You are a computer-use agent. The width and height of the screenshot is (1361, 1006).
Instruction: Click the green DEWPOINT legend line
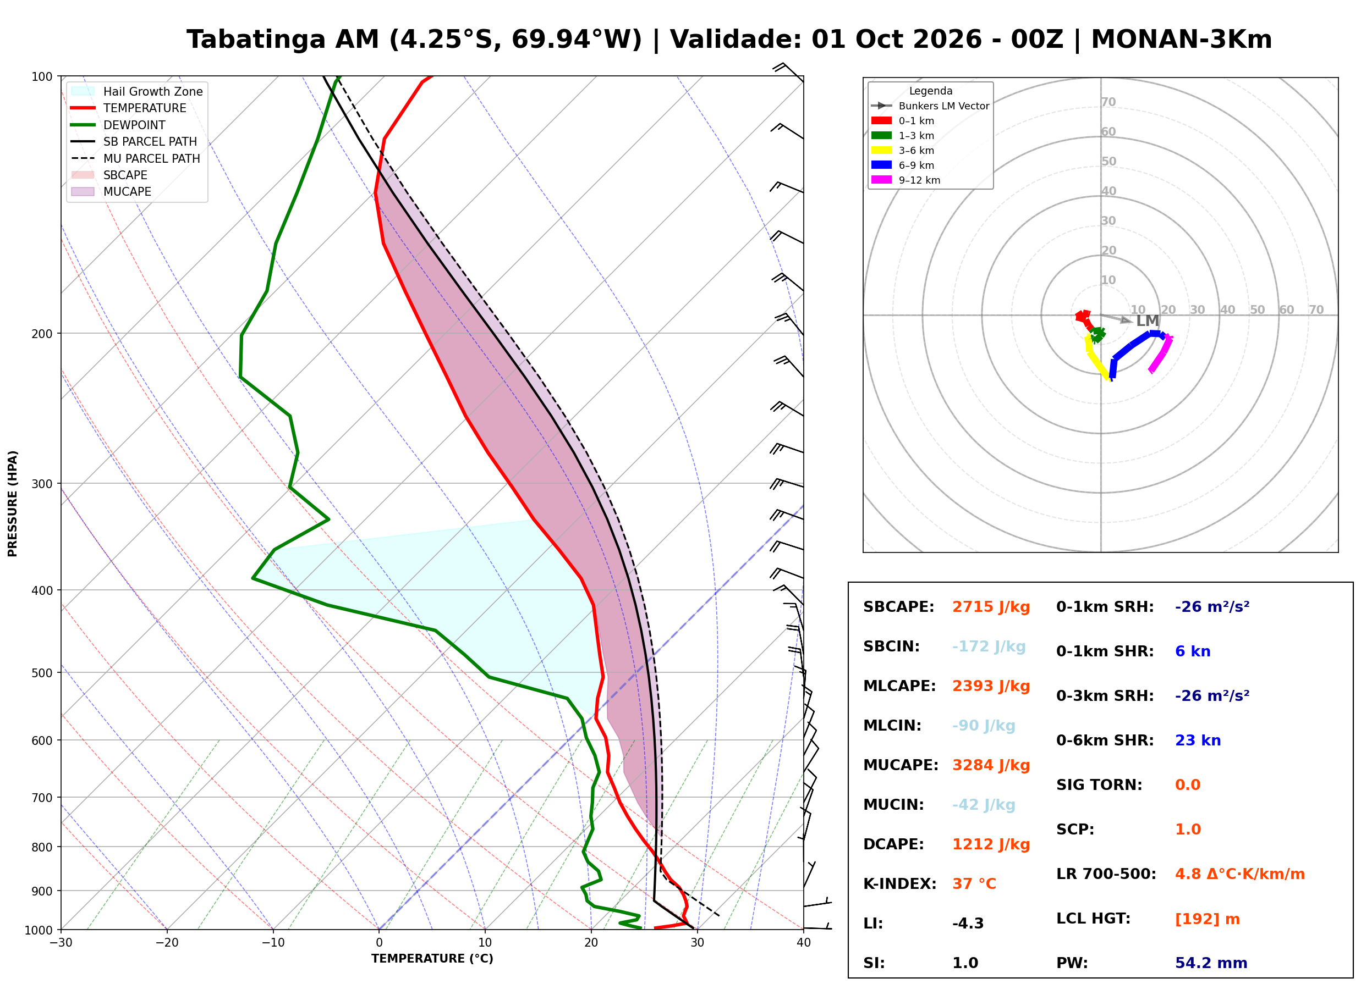(x=83, y=125)
